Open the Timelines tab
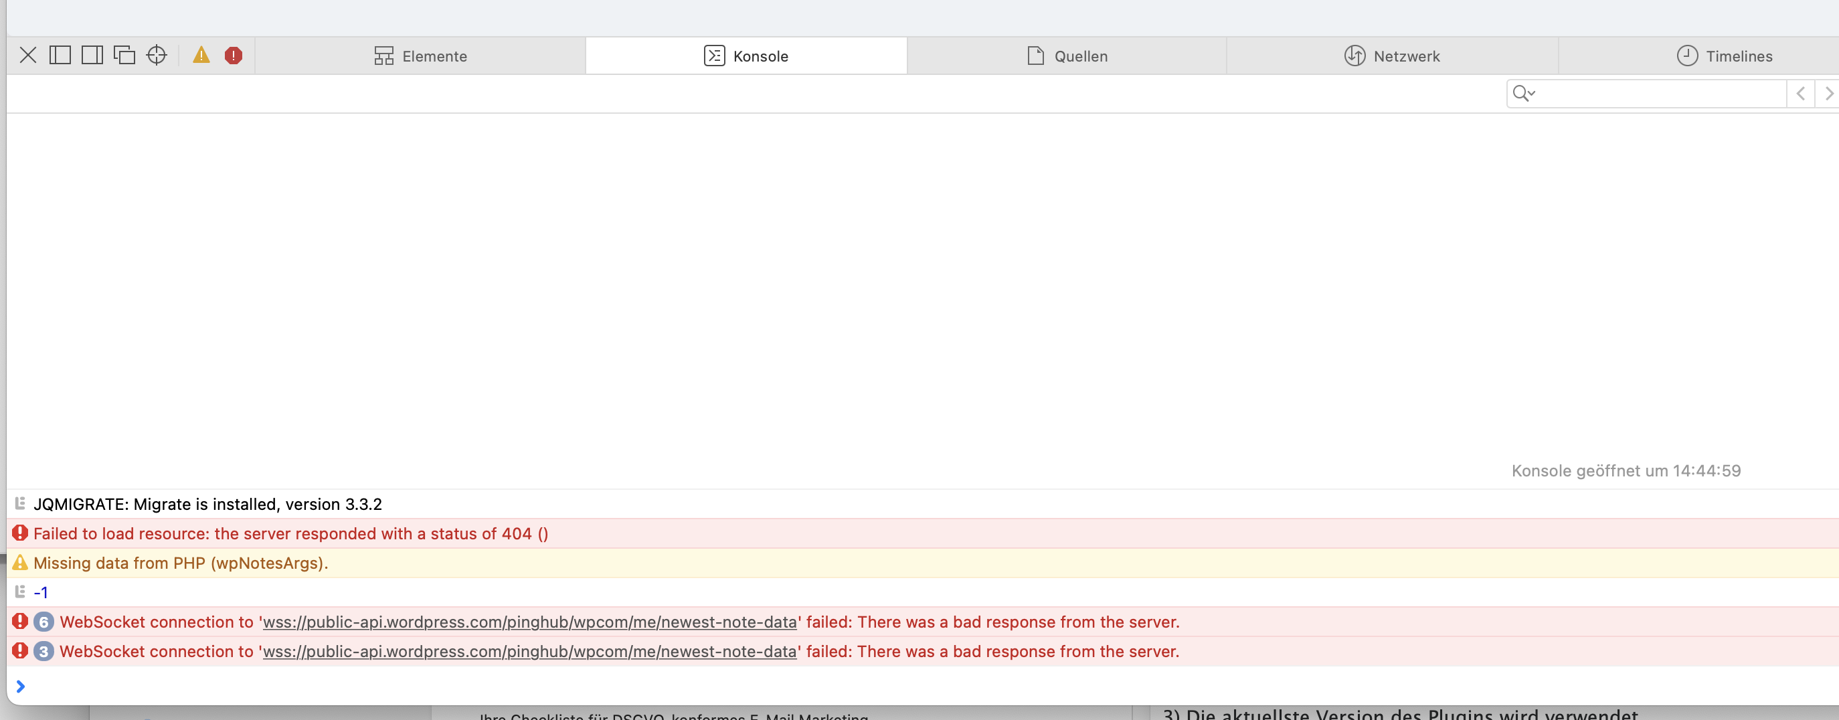Screen dimensions: 1839x720 click(1724, 56)
